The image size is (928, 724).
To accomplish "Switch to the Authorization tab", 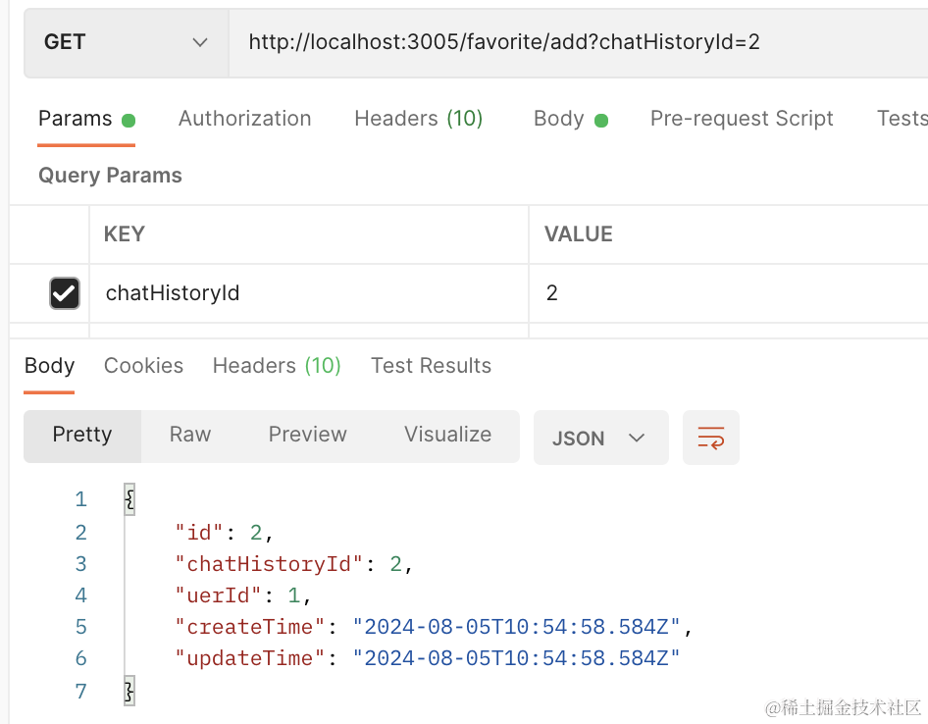I will coord(244,119).
